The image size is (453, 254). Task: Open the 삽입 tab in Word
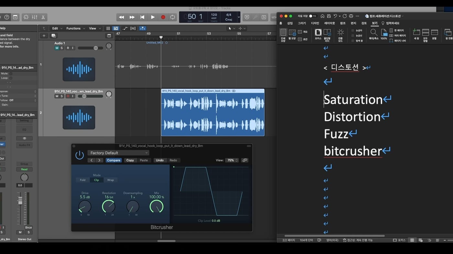click(x=290, y=23)
